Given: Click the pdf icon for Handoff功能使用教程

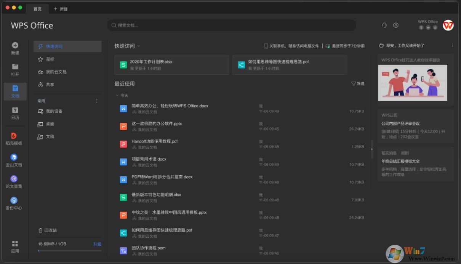Looking at the screenshot, I should click(x=123, y=144).
